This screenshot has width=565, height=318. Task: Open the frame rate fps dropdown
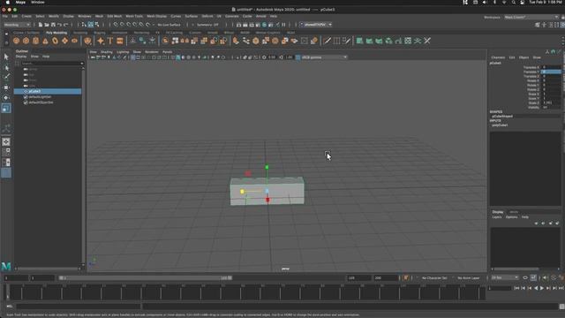(505, 278)
